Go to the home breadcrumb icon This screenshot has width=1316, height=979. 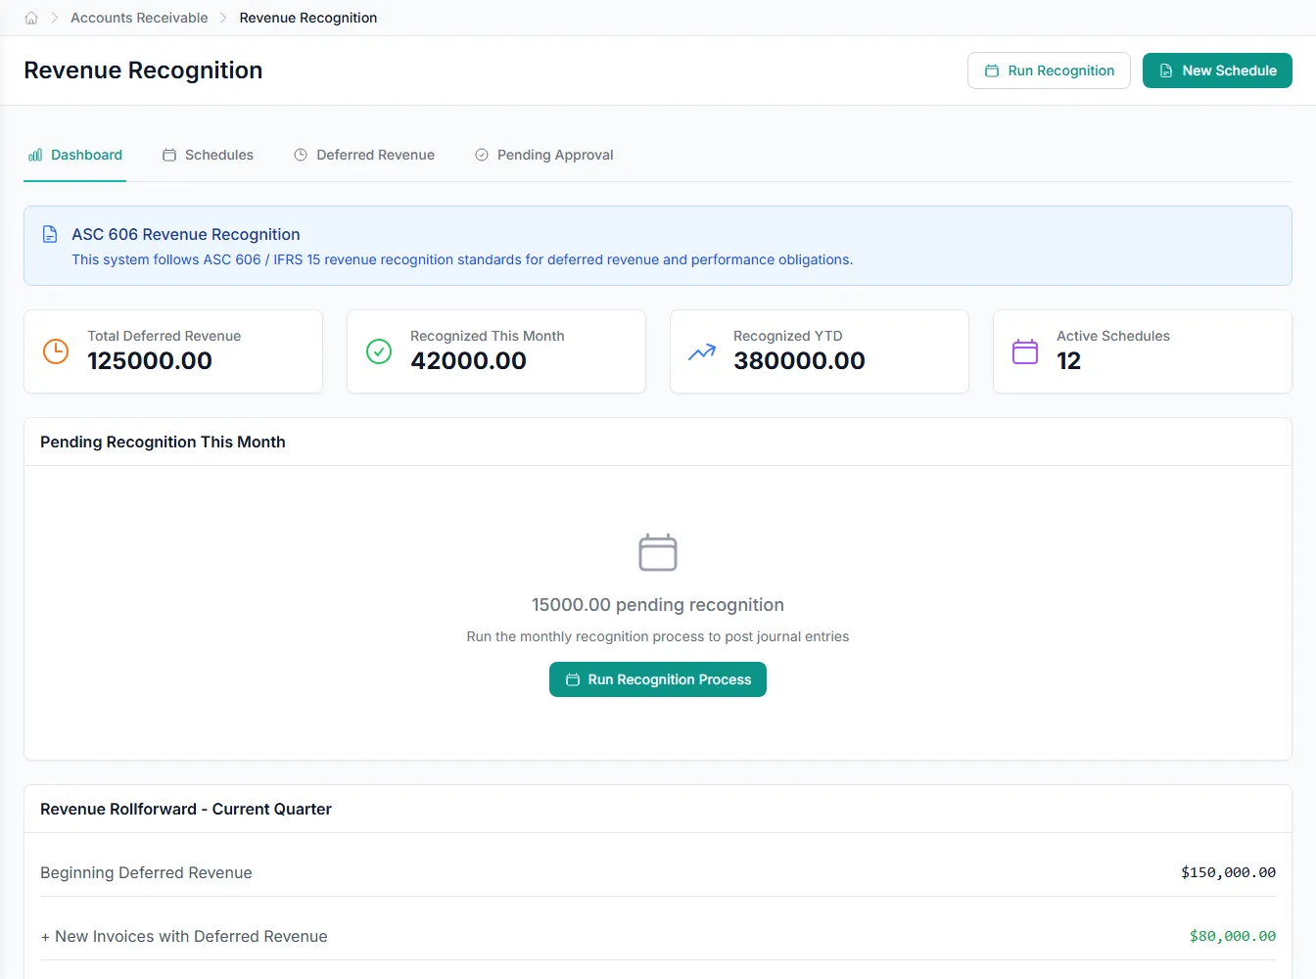click(31, 18)
